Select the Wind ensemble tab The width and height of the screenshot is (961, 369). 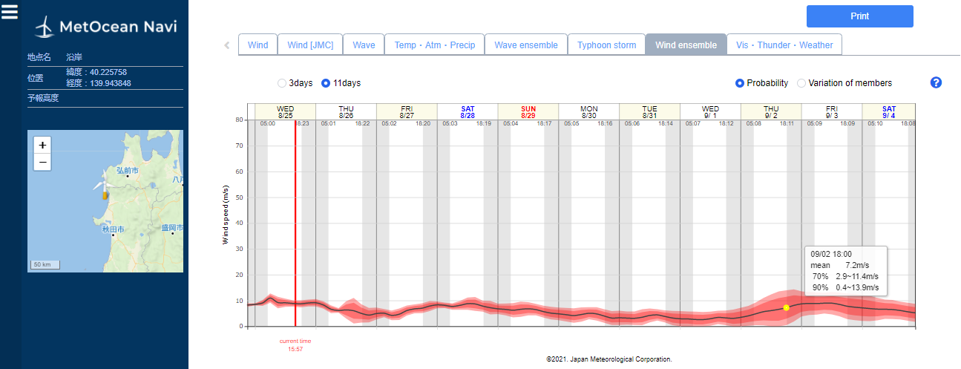pos(686,45)
